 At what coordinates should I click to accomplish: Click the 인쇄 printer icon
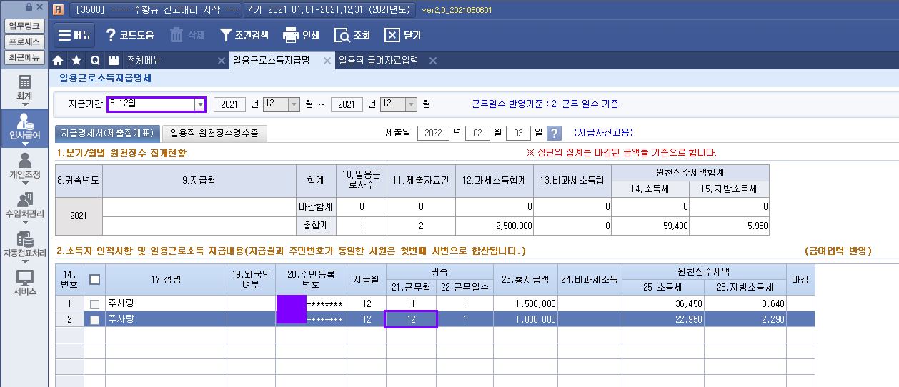[290, 35]
